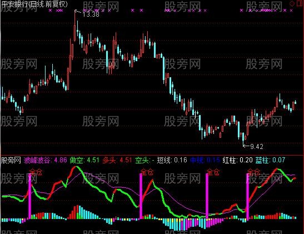This screenshot has height=234, width=304.
Task: Select the 13.38 high price label
Action: coord(91,14)
